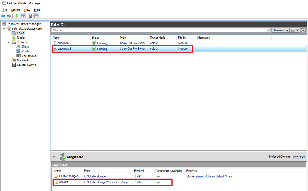Click the sapglobal2 row server icon
This screenshot has width=308, height=191.
pos(55,49)
